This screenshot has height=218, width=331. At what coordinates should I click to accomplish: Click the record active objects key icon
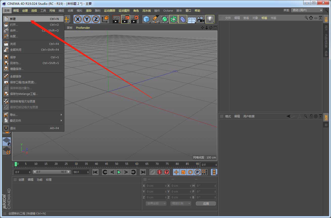152,172
